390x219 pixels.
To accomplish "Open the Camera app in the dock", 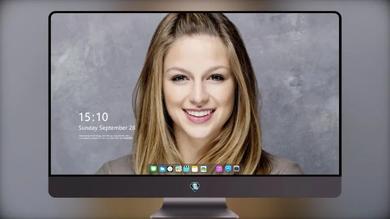I will (236, 169).
